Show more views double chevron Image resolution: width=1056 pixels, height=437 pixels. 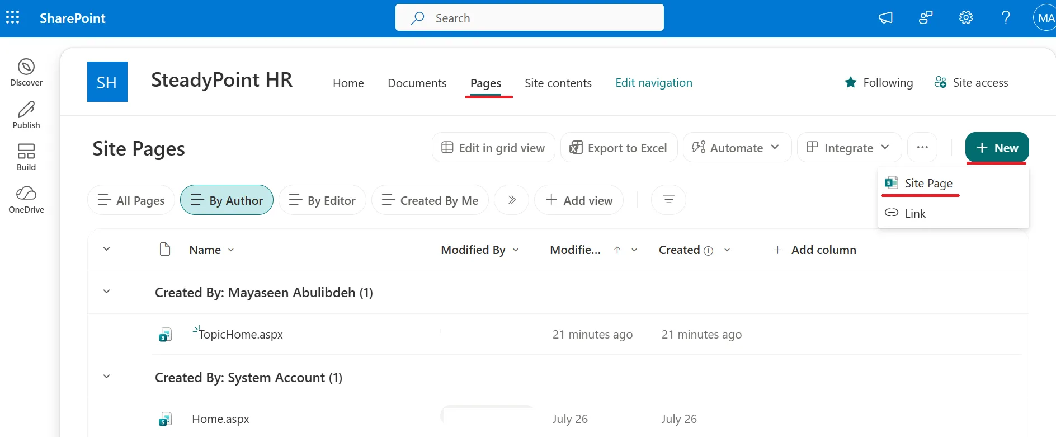coord(511,200)
